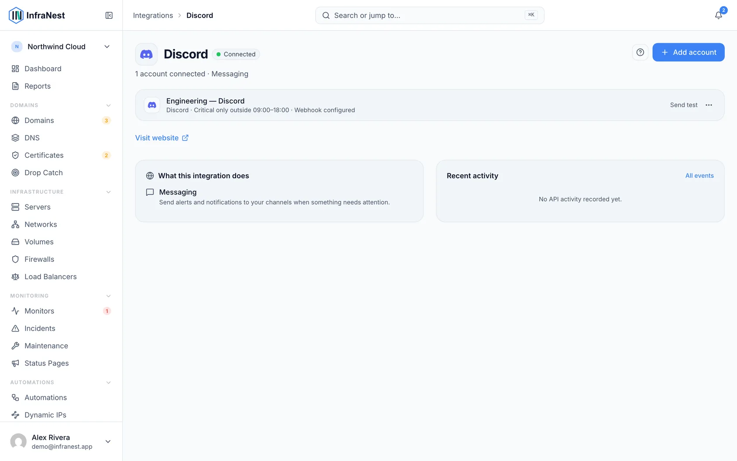Click the Connected status badge

click(x=236, y=54)
